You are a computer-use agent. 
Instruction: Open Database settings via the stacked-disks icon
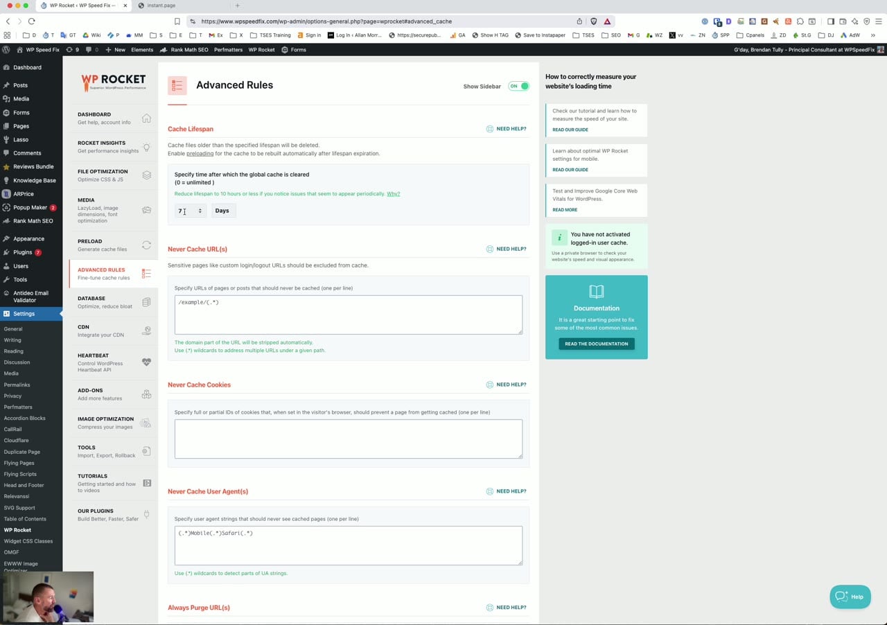(x=146, y=301)
